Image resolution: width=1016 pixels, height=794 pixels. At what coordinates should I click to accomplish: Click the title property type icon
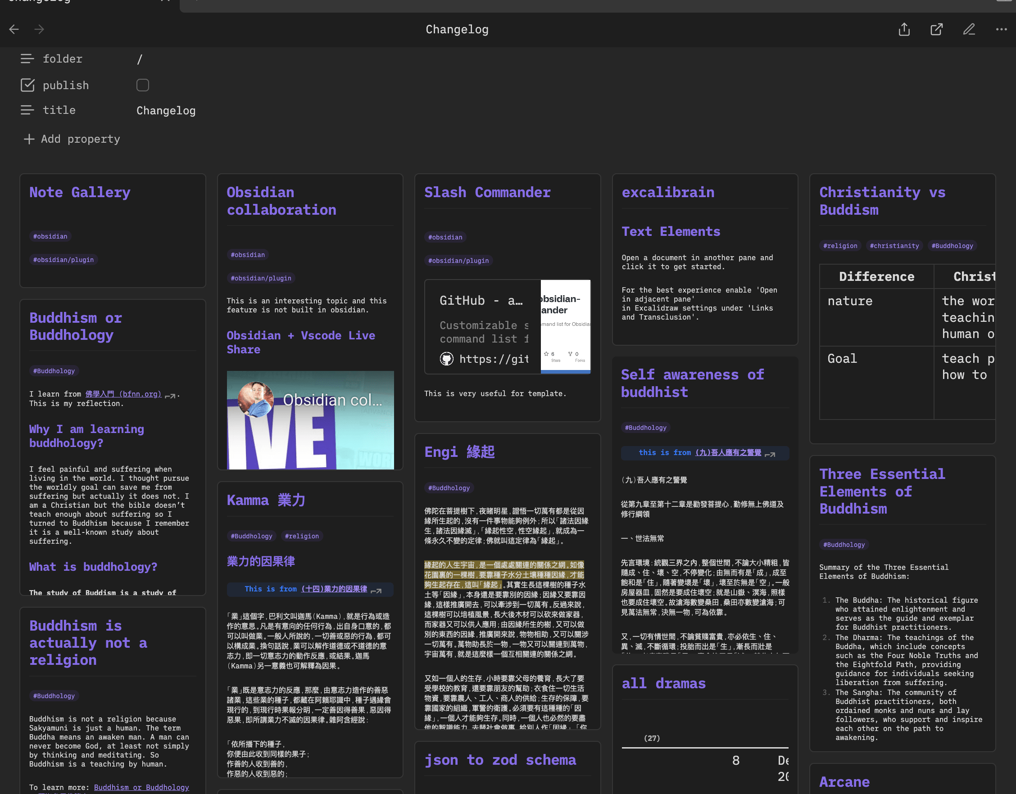coord(27,110)
